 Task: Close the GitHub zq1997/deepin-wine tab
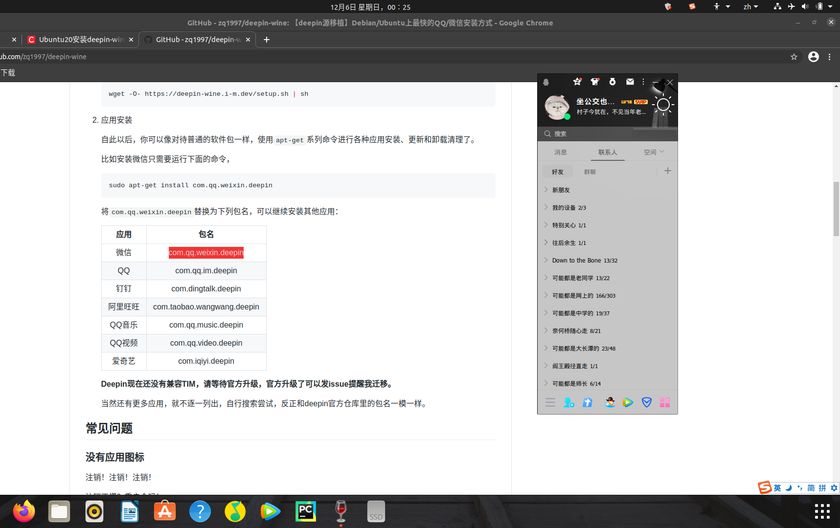click(248, 40)
